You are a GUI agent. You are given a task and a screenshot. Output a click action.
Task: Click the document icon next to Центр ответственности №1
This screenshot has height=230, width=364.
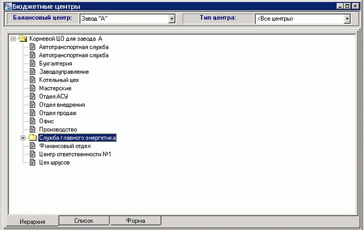[33, 154]
